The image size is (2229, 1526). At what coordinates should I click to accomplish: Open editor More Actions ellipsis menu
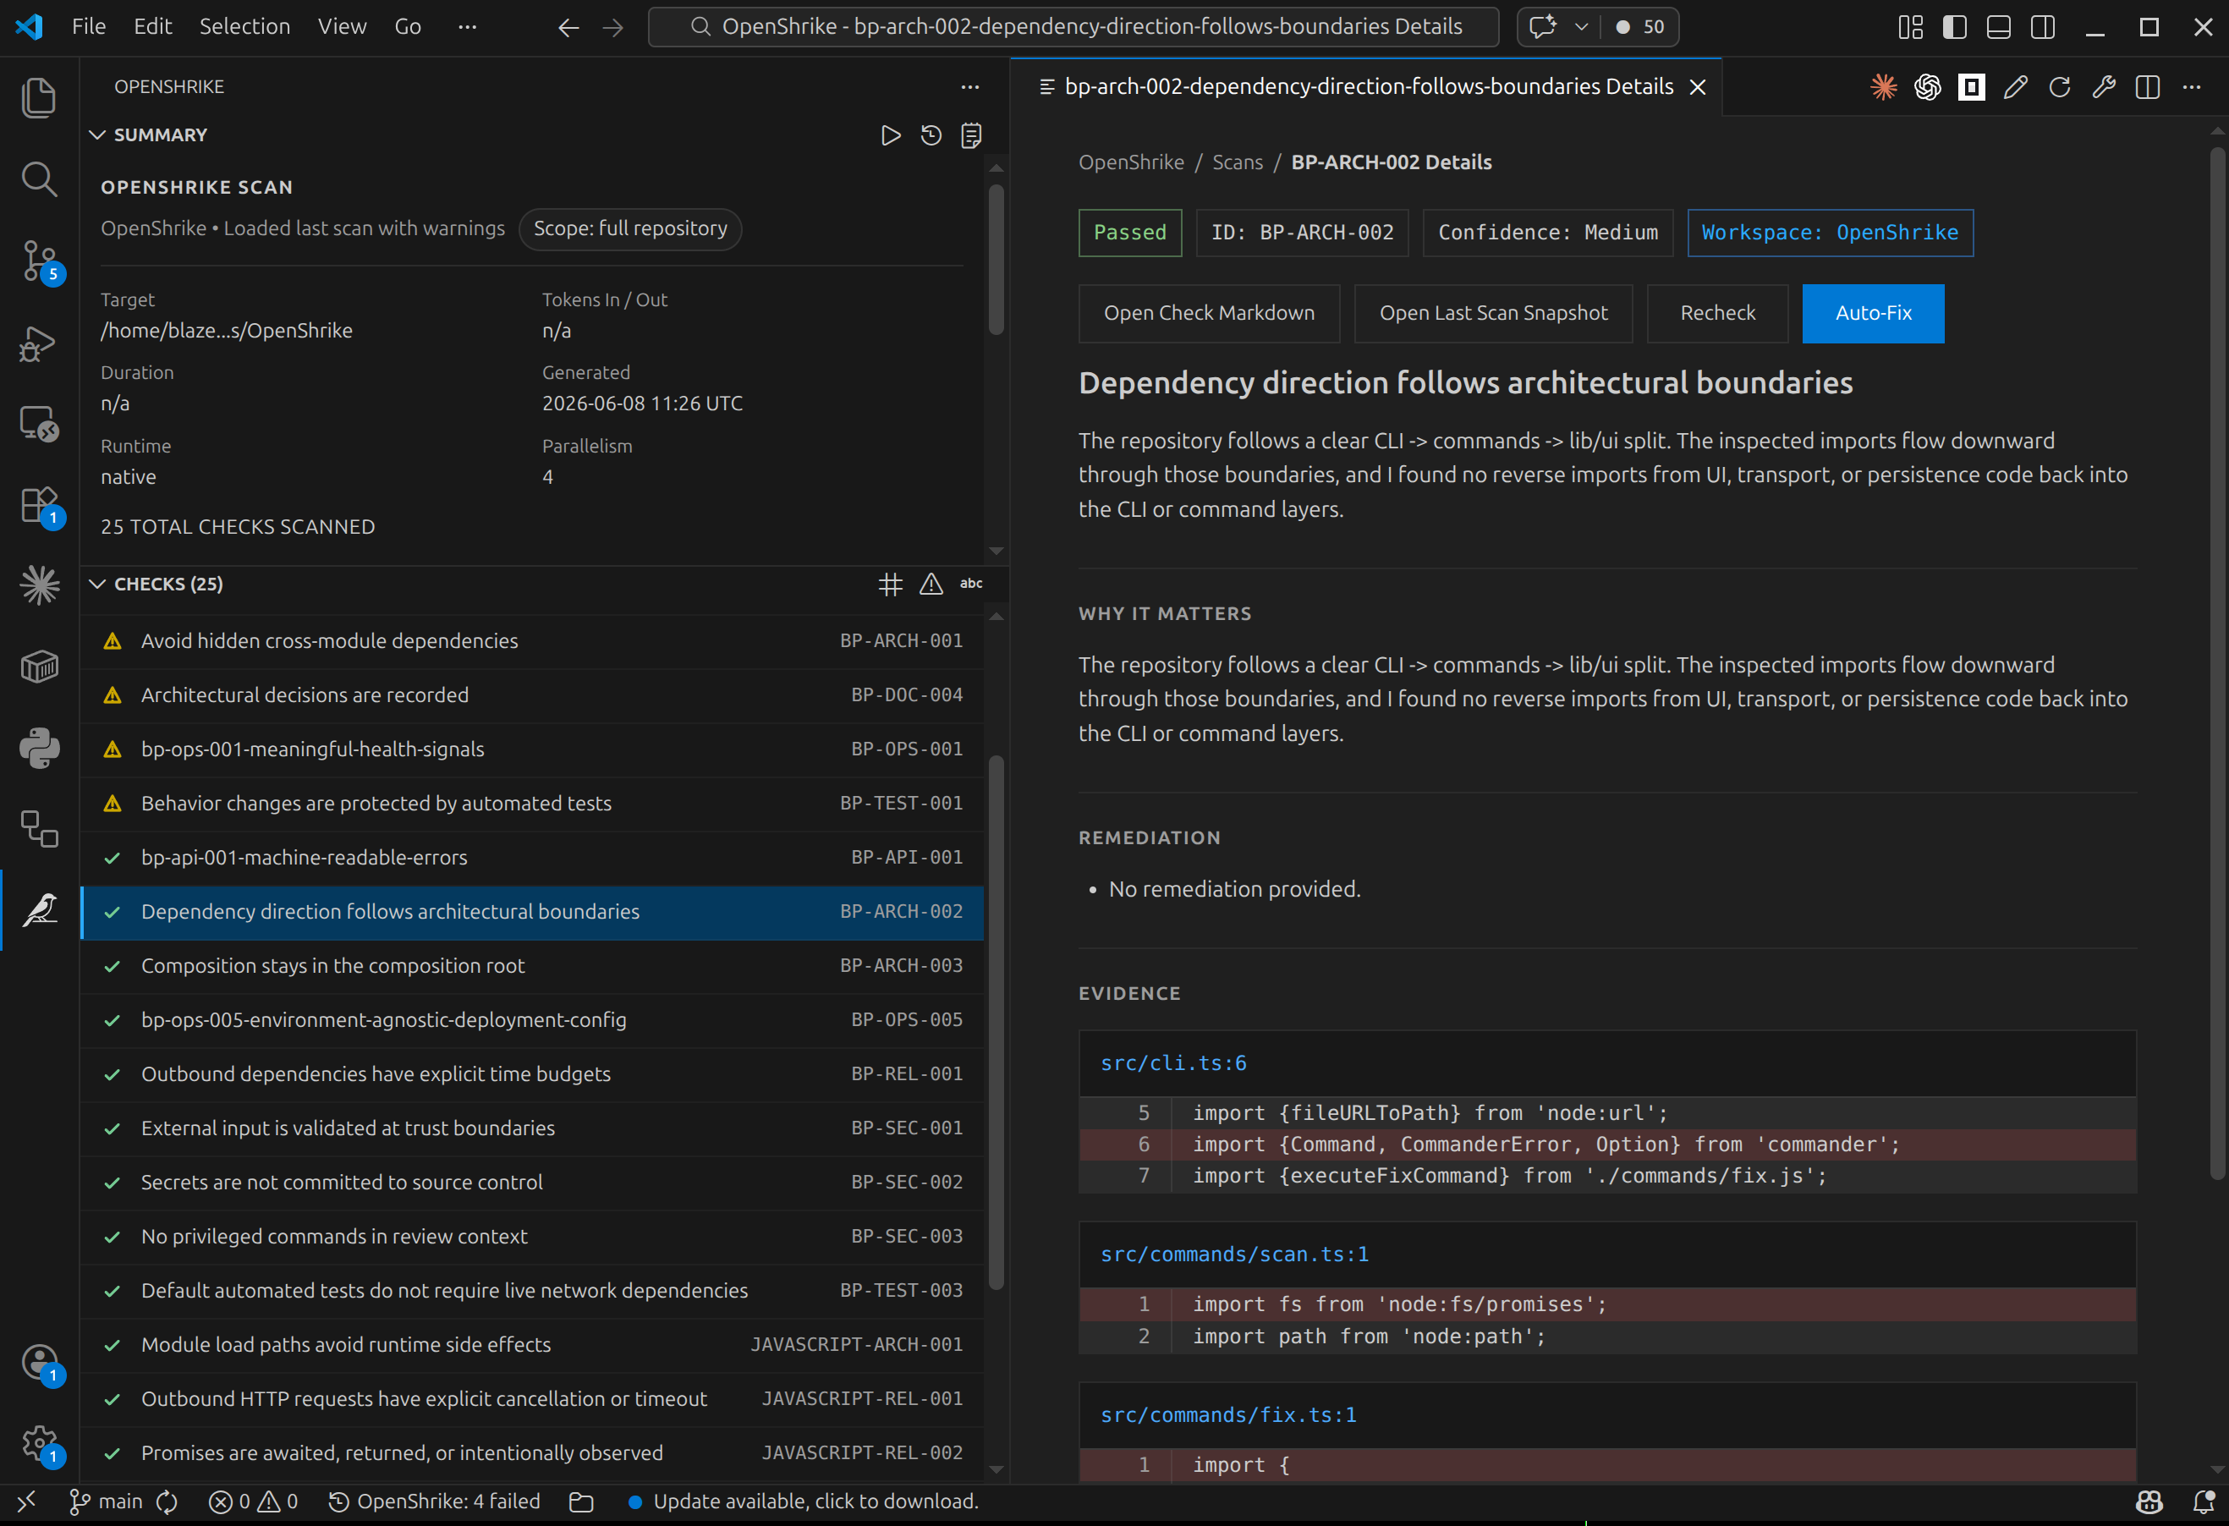[2192, 87]
